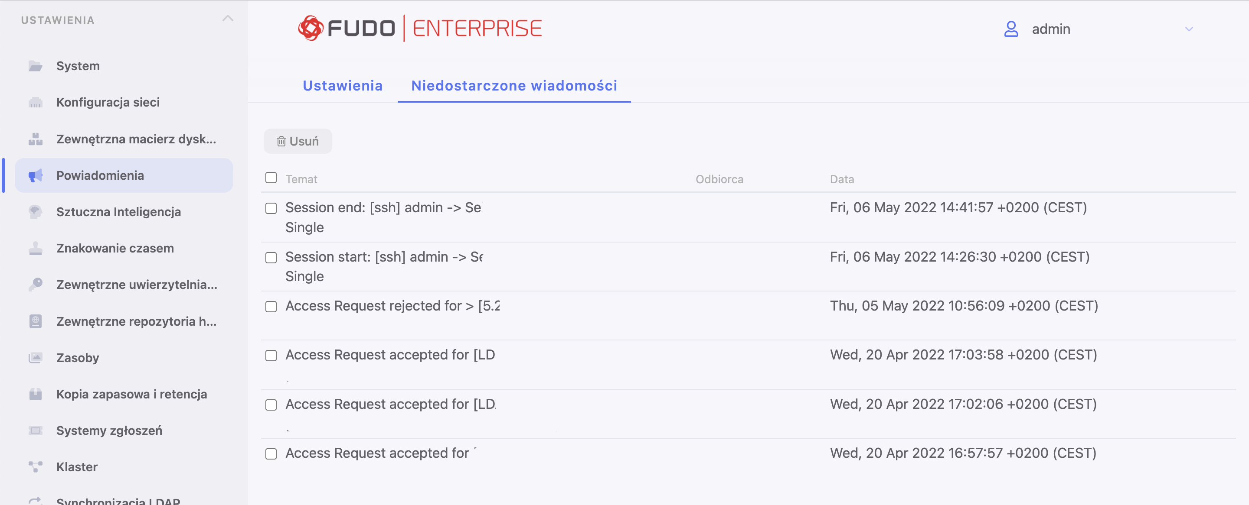This screenshot has width=1249, height=505.
Task: Expand the admin account dropdown arrow
Action: coord(1189,29)
